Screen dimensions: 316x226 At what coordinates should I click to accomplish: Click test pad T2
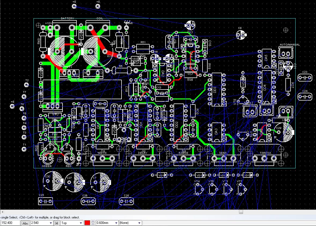click(26, 85)
